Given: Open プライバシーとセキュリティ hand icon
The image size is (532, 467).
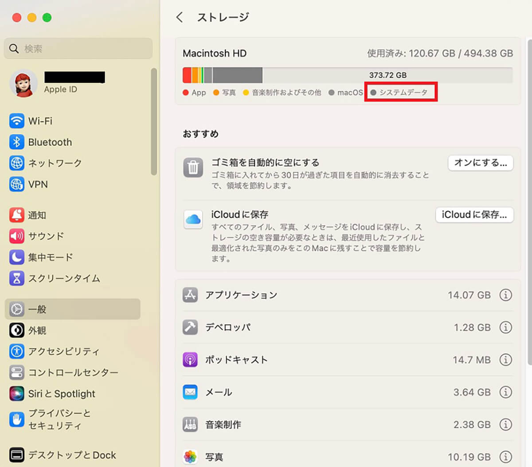Looking at the screenshot, I should point(17,419).
